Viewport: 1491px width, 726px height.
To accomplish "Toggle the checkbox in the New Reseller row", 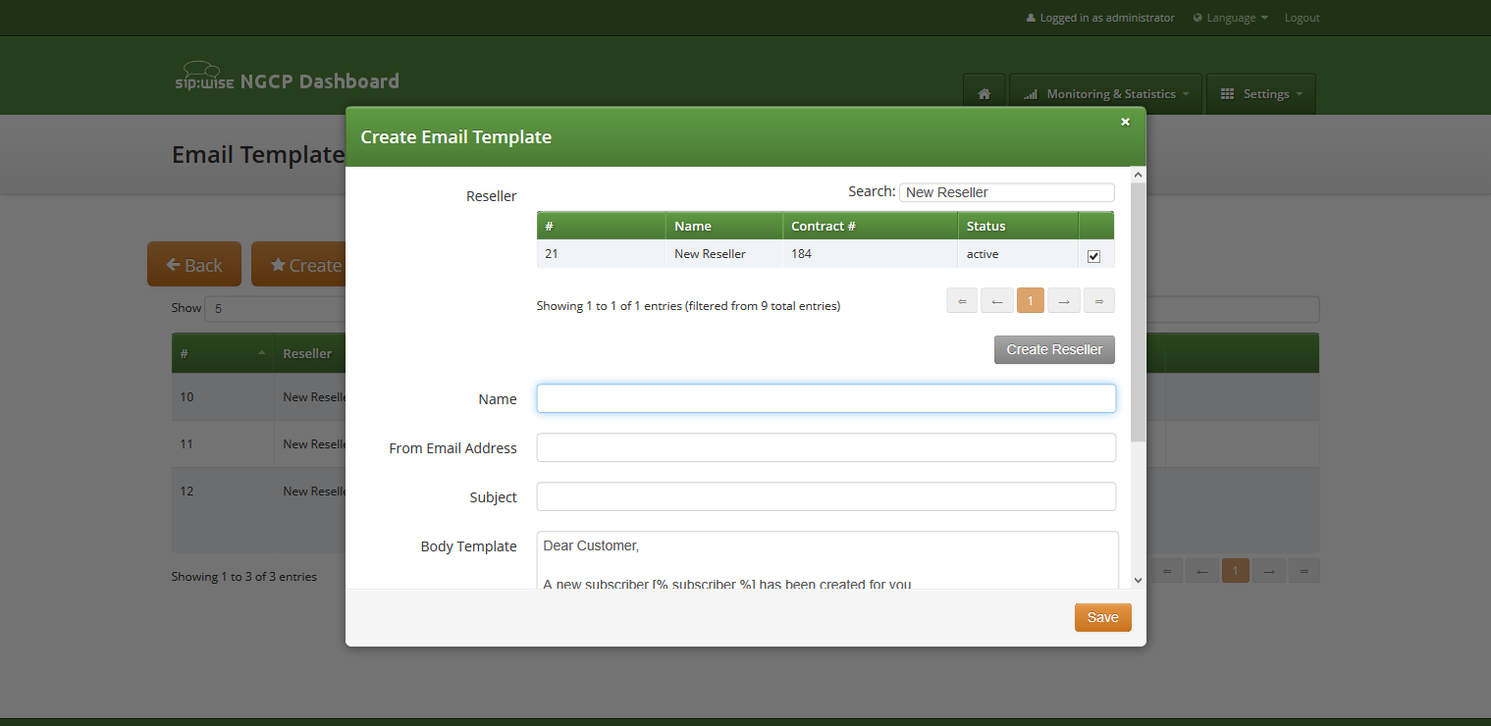I will (1093, 255).
